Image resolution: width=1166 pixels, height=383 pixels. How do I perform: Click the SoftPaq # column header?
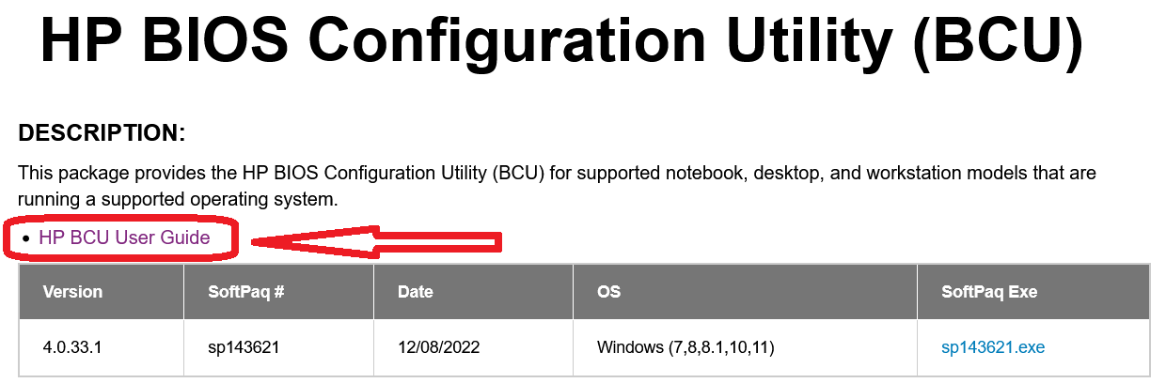245,292
